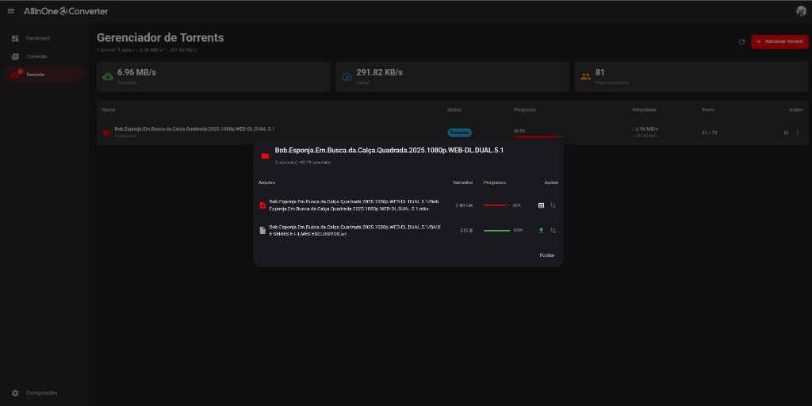Click the red progress bar of the .mkv file

point(496,205)
